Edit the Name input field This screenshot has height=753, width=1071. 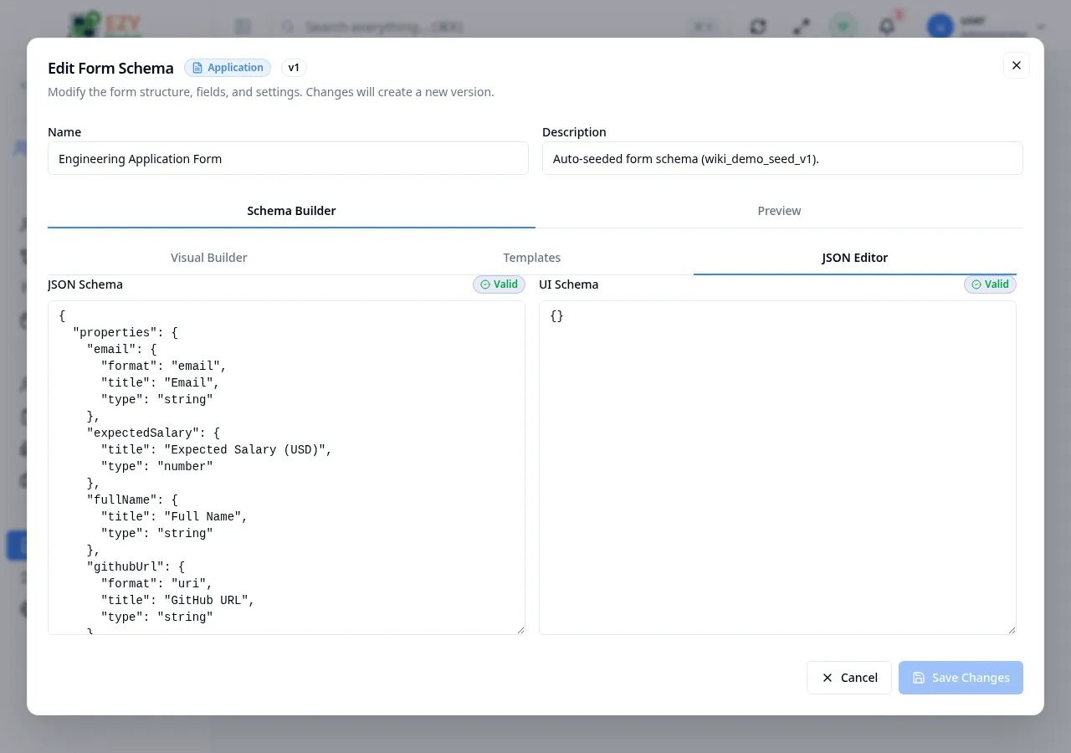pyautogui.click(x=288, y=158)
